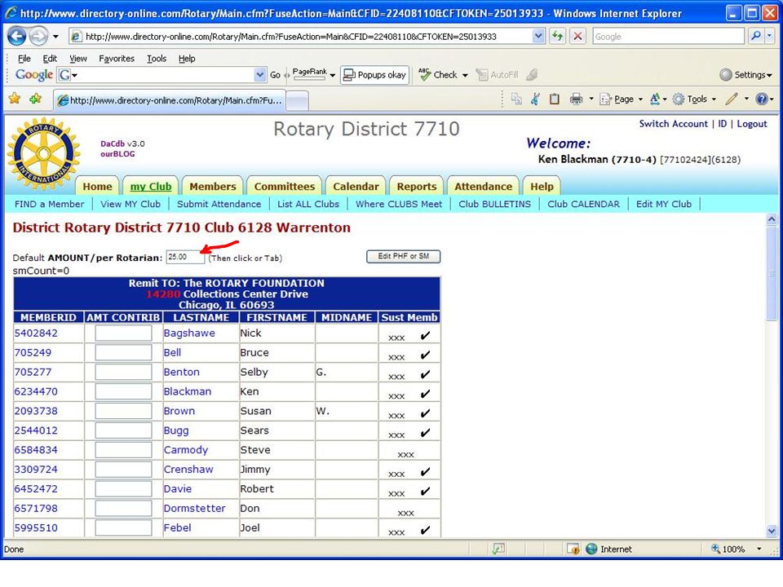Open the Edit menu
Screen dimensions: 783x587
point(50,59)
